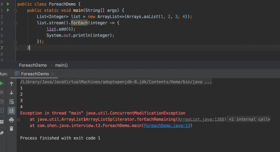The height and width of the screenshot is (152, 280).
Task: Click the highlighted forEach call in the code
Action: coord(79,23)
